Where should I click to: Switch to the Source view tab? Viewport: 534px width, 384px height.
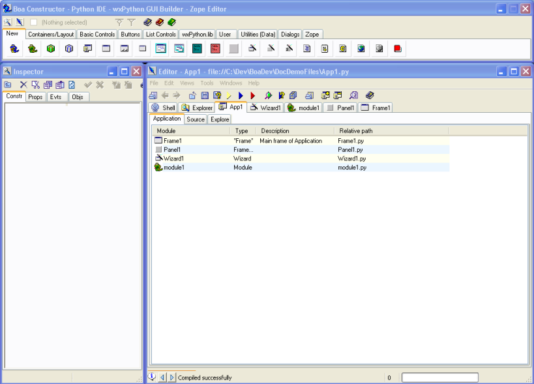[196, 119]
